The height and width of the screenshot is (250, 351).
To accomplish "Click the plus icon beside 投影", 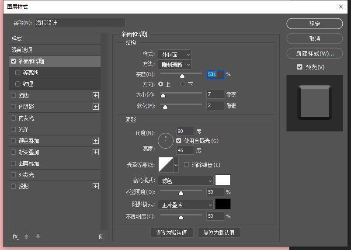I will tap(96, 186).
